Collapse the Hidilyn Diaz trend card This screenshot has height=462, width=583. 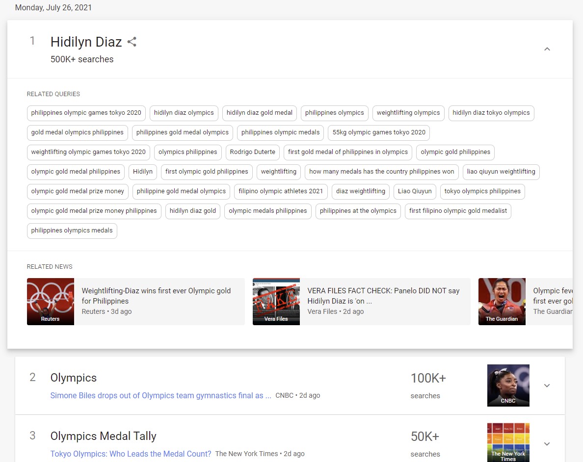[547, 49]
